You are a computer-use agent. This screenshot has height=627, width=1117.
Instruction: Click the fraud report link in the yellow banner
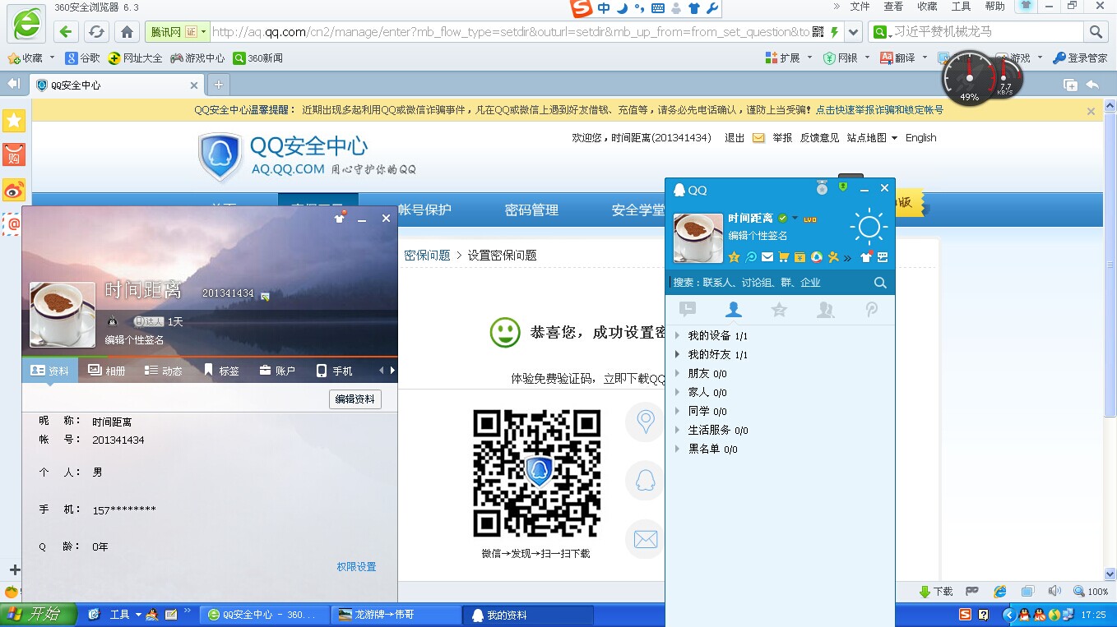[879, 110]
